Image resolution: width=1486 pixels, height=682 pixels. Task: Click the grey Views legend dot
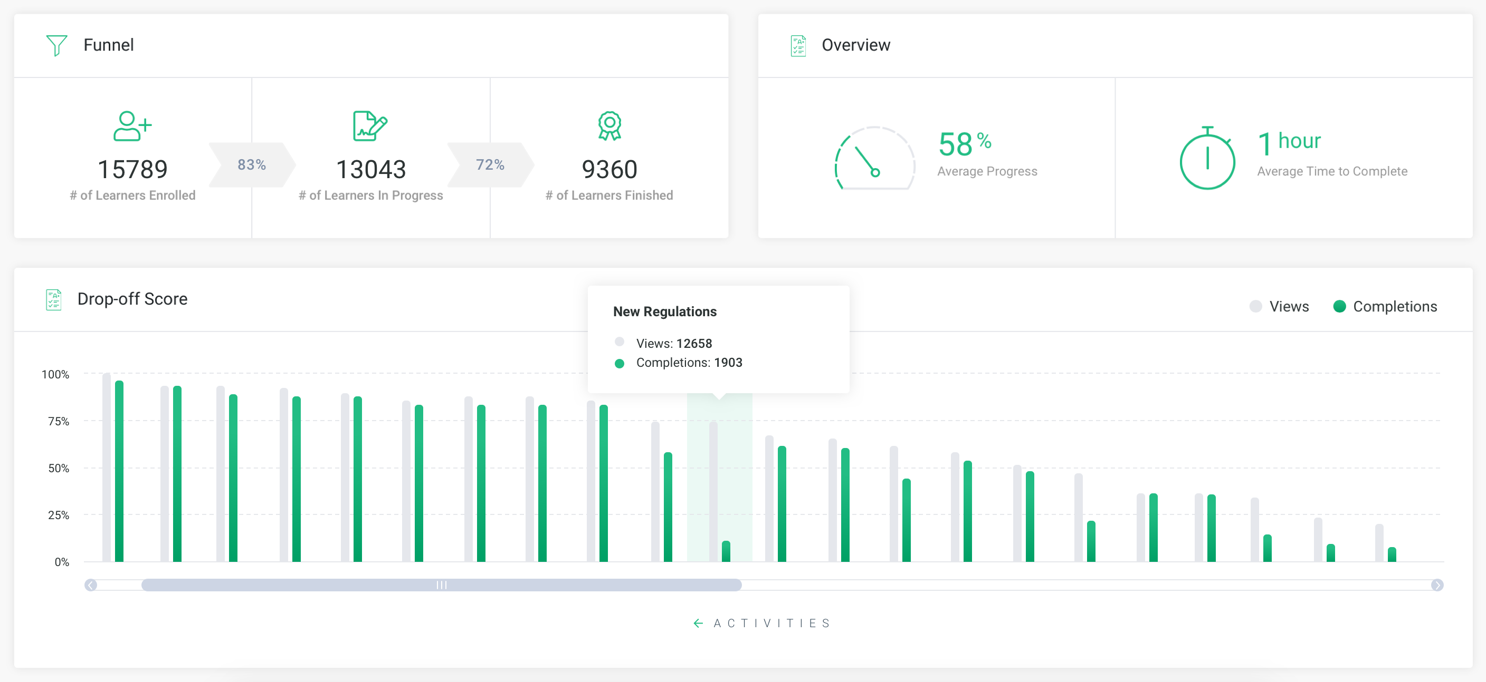1255,306
